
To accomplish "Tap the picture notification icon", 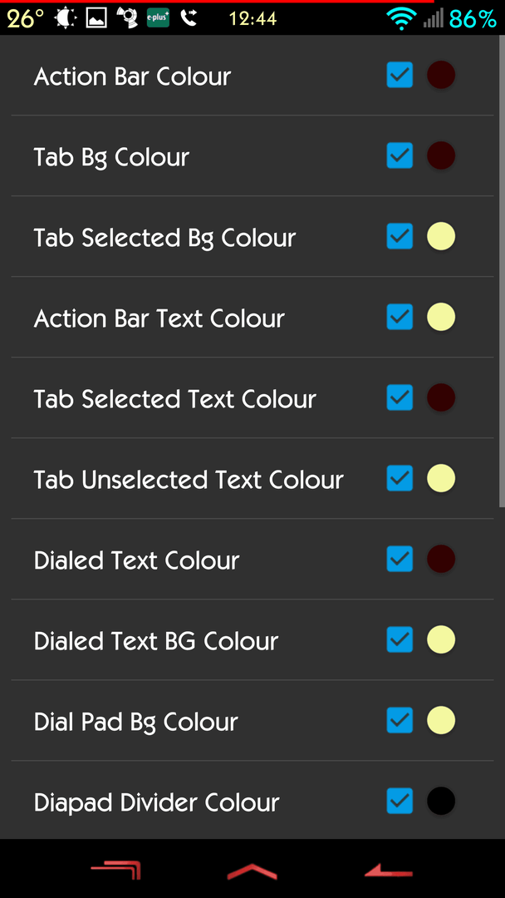I will tap(96, 18).
